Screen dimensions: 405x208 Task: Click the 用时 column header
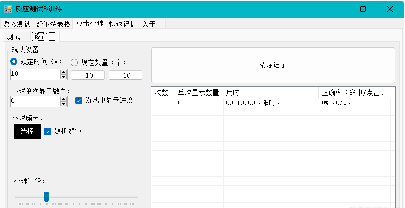[271, 93]
